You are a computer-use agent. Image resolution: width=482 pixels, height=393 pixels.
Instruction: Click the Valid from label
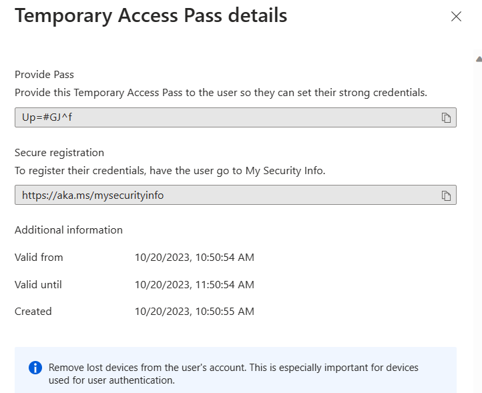[x=39, y=257]
